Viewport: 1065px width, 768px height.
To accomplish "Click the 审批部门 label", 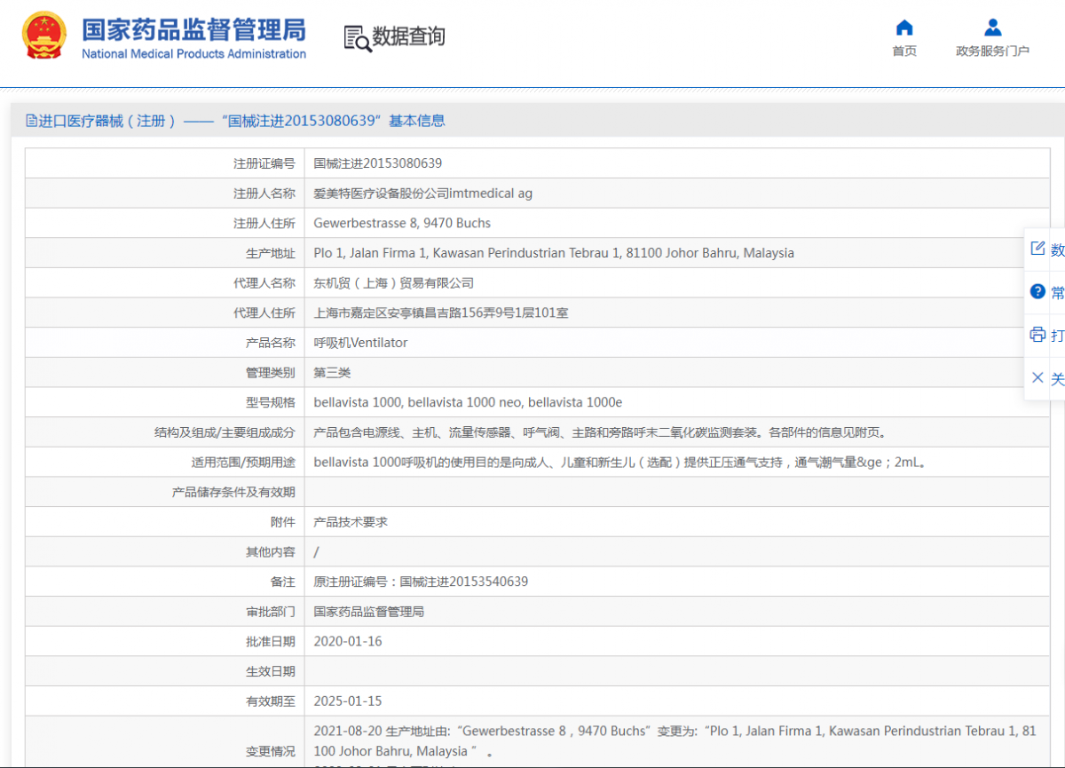I will (271, 612).
